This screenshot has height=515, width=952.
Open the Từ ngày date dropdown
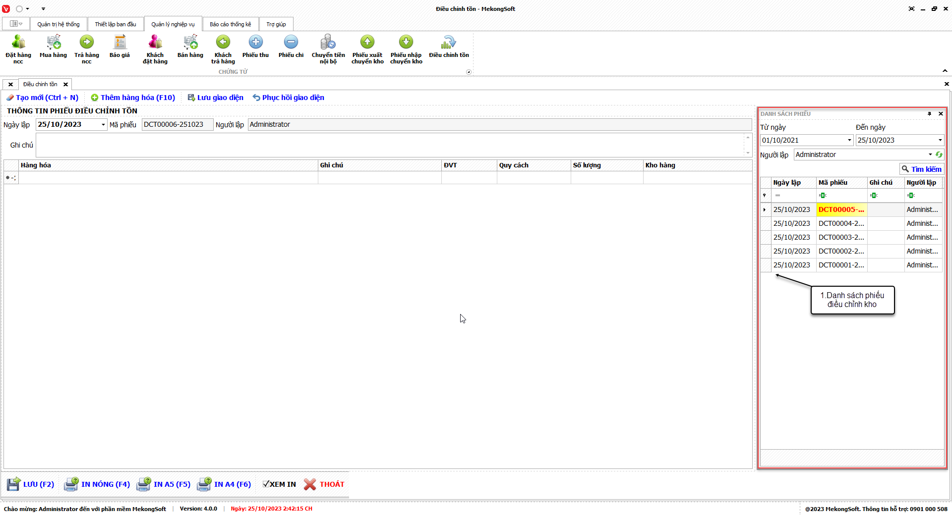849,140
